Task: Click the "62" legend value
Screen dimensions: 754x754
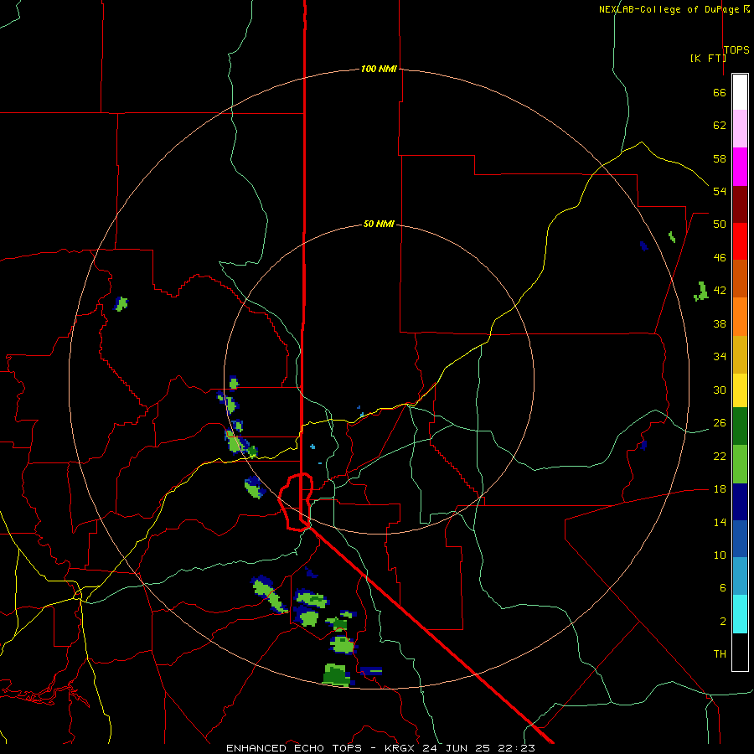Action: coord(720,126)
